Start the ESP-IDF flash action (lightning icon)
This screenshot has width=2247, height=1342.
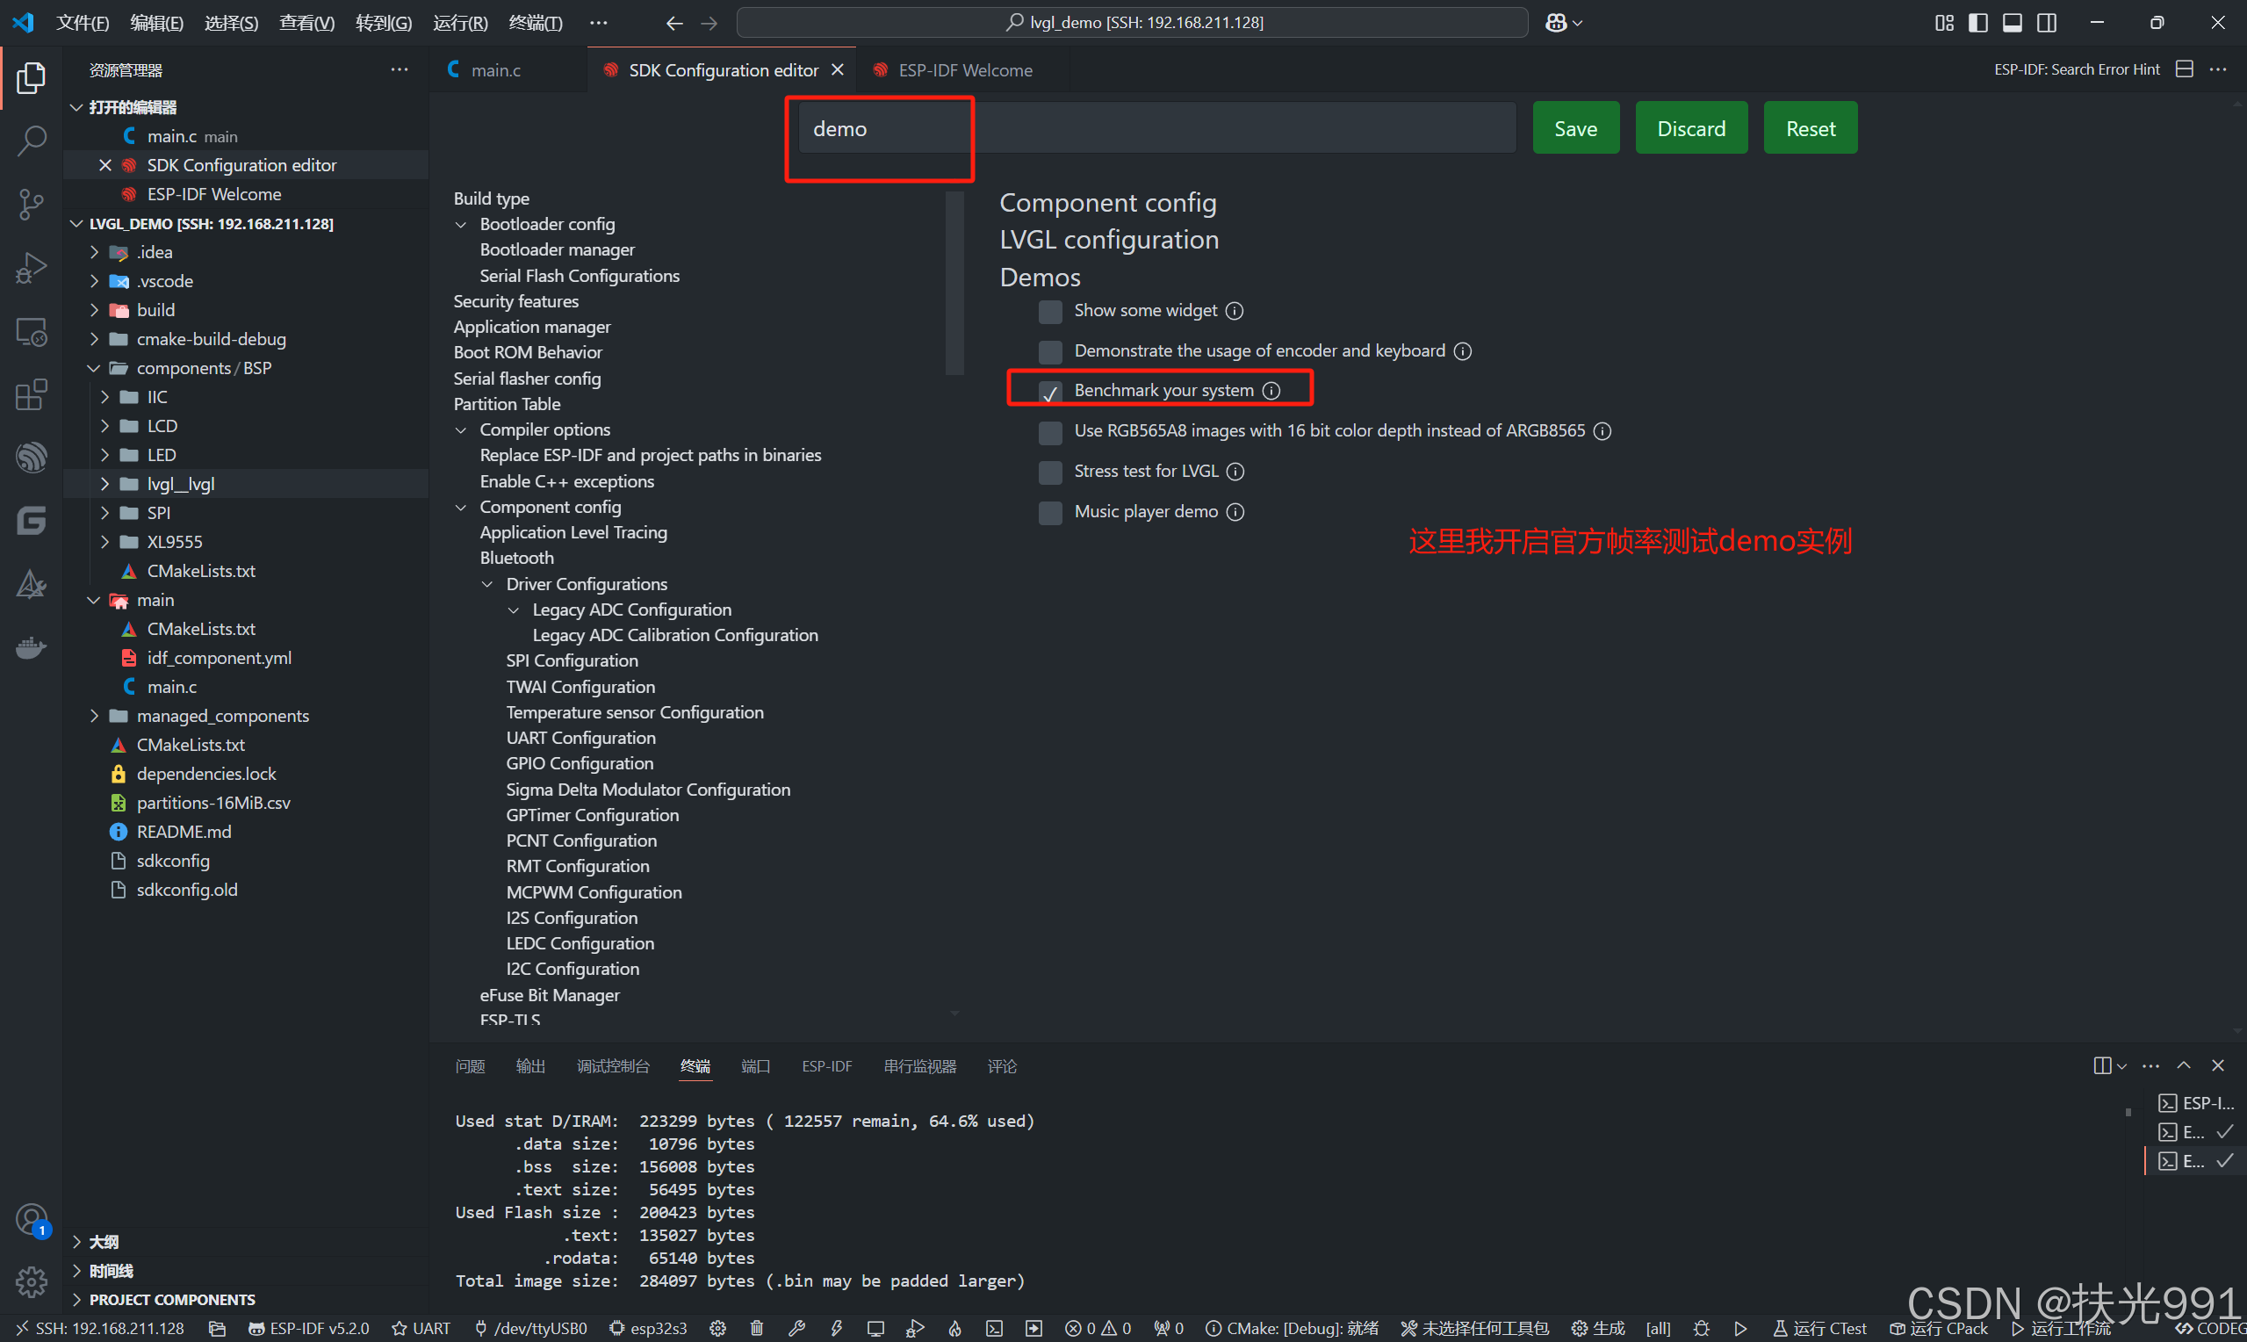pyautogui.click(x=836, y=1329)
